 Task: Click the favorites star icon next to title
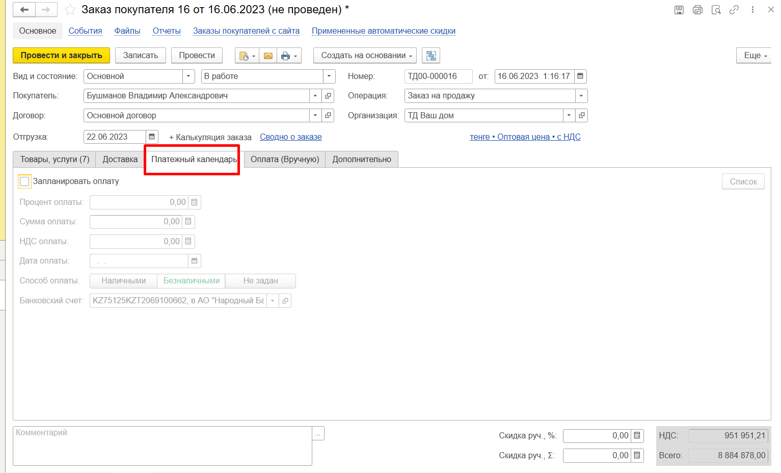tap(70, 10)
